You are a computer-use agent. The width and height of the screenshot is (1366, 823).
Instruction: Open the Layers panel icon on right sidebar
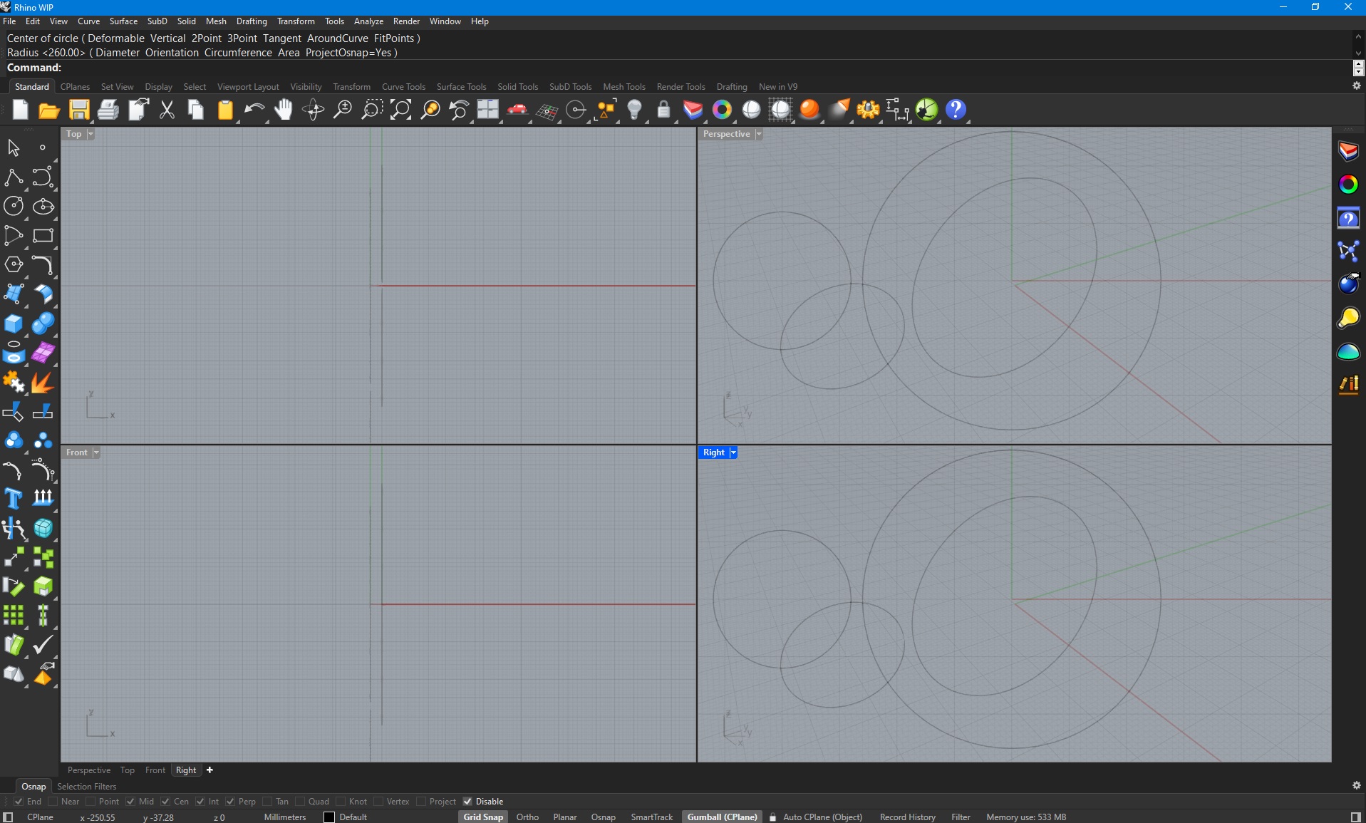pos(1348,151)
